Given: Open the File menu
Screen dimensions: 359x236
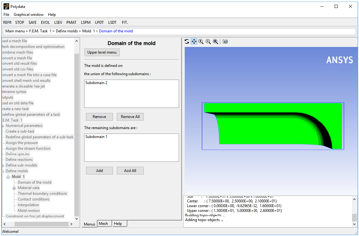Looking at the screenshot, I should [x=6, y=14].
